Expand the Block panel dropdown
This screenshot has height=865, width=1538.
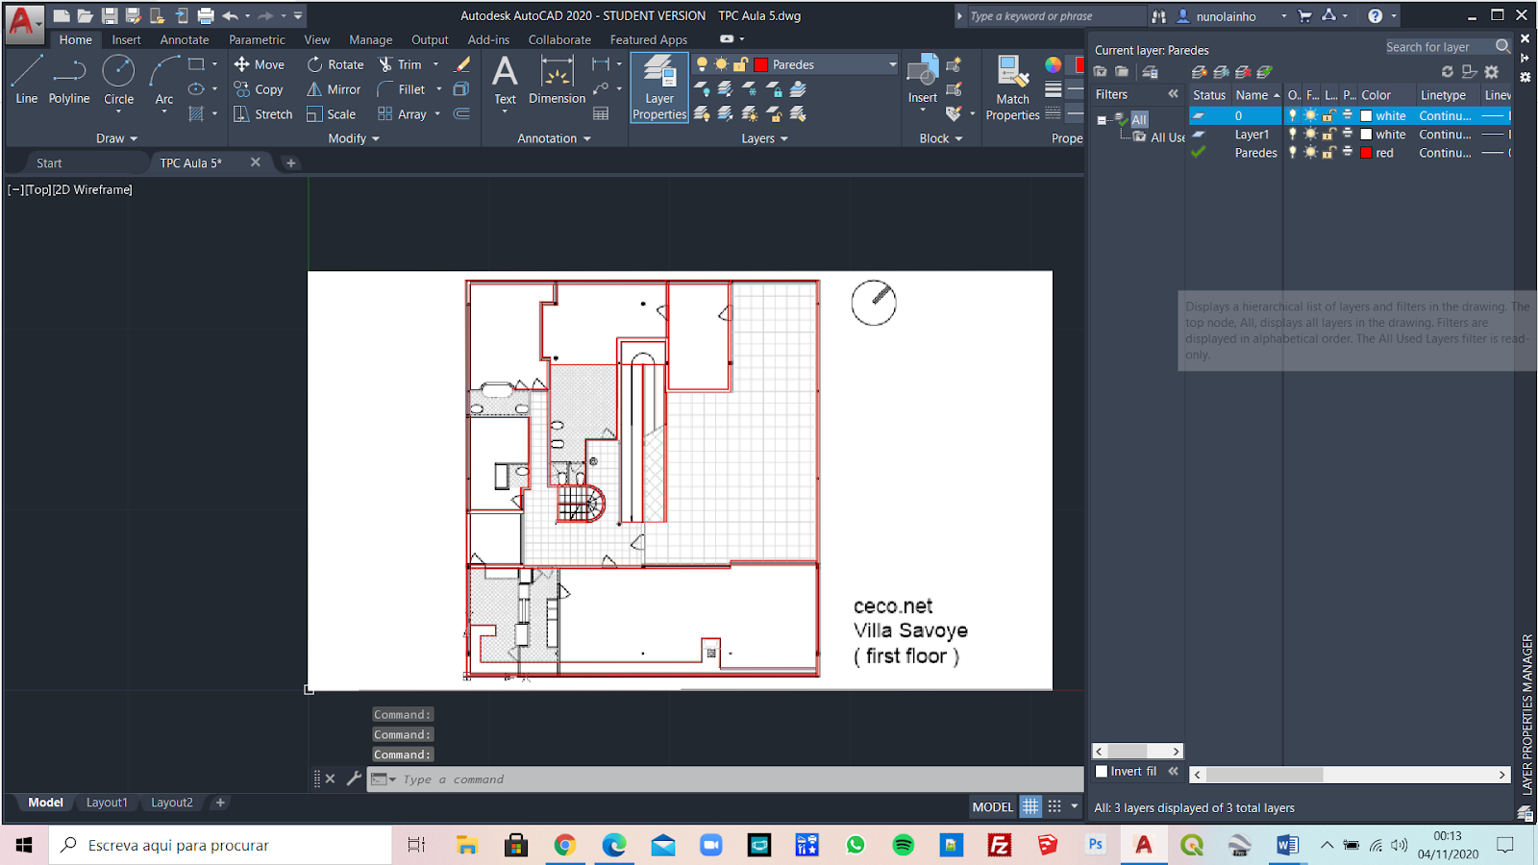(x=940, y=138)
